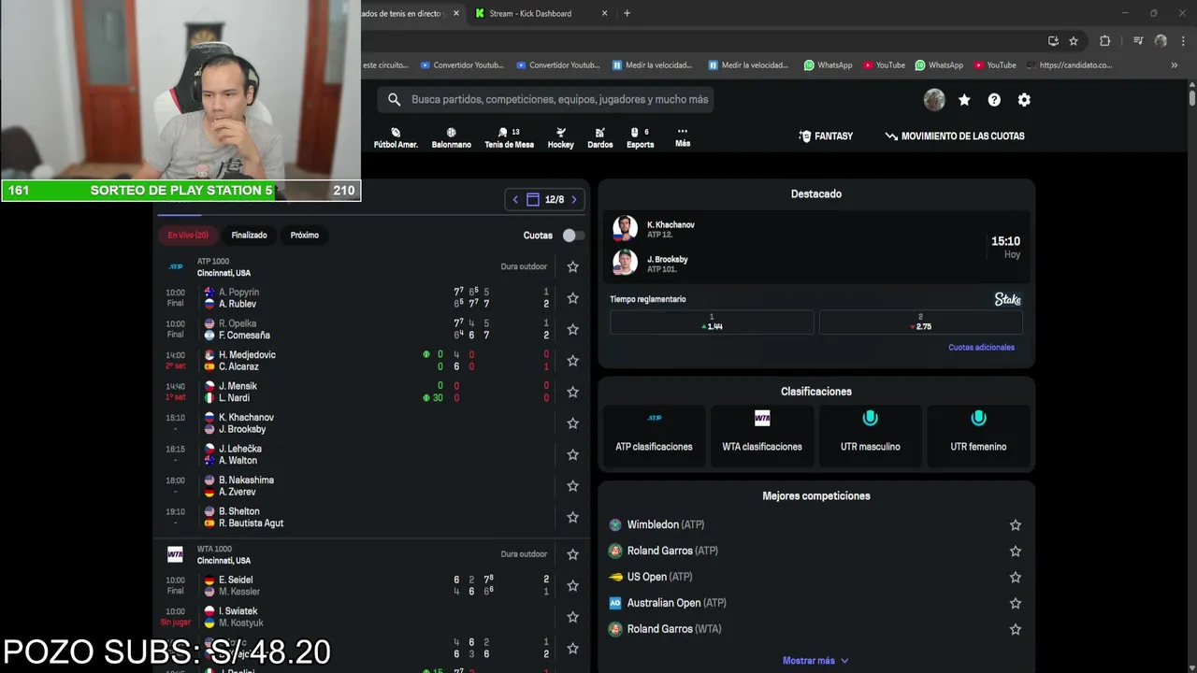Open the Australian Open (ATP) competition
The image size is (1197, 673).
pyautogui.click(x=667, y=603)
